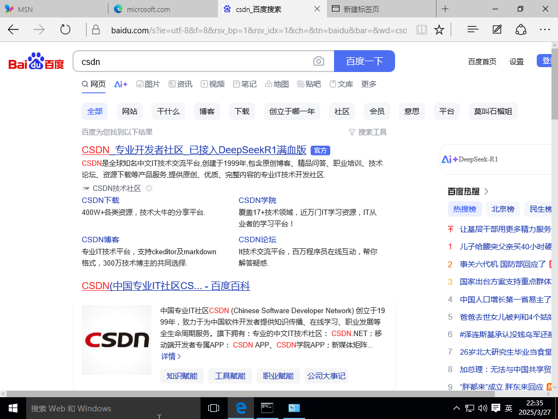This screenshot has height=419, width=558.
Task: Select the 笔记 search category
Action: tap(245, 84)
